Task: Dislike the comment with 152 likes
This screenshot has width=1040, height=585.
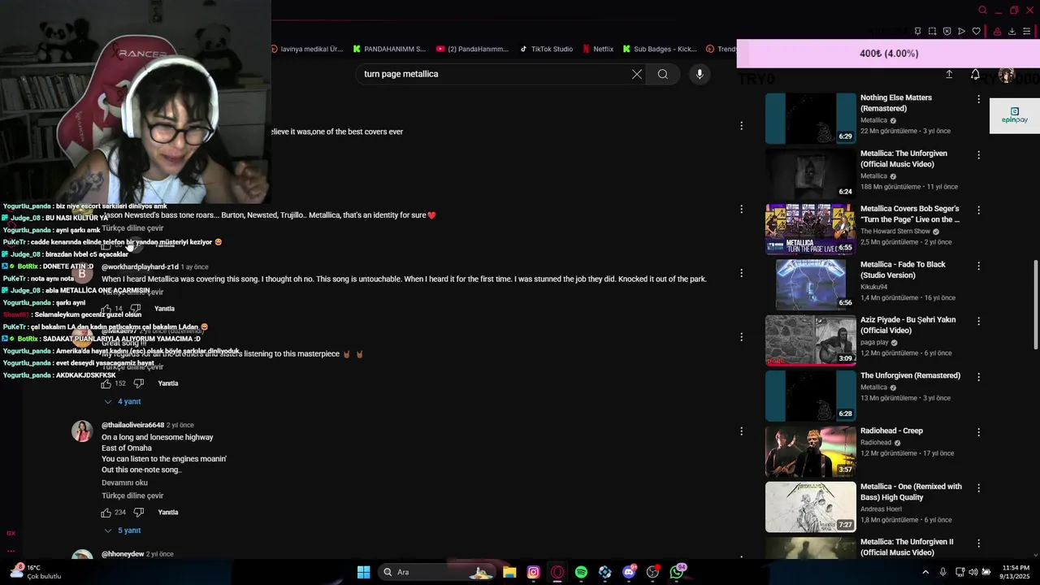Action: (x=138, y=383)
